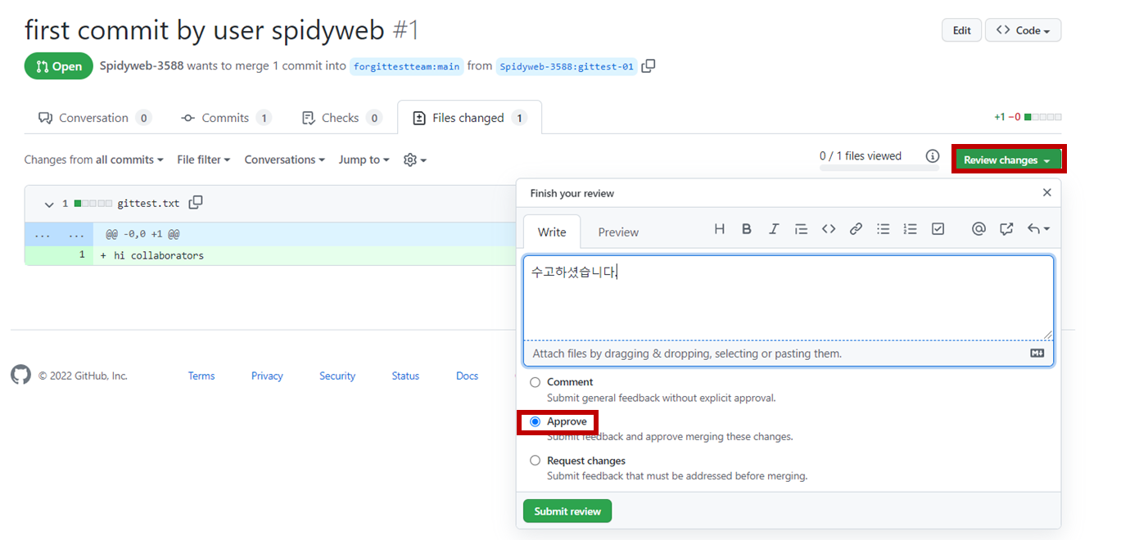Image resolution: width=1148 pixels, height=540 pixels.
Task: Apply italic formatting in review editor
Action: click(x=774, y=229)
